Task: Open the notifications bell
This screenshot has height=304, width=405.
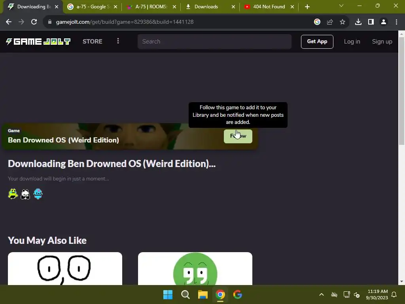Action: 394,294
